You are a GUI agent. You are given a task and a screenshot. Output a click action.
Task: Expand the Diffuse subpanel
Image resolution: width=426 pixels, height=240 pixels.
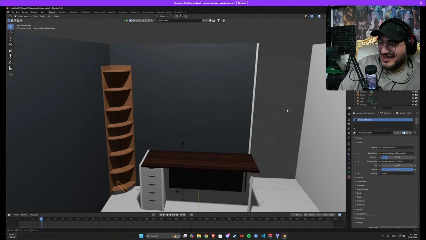(360, 177)
